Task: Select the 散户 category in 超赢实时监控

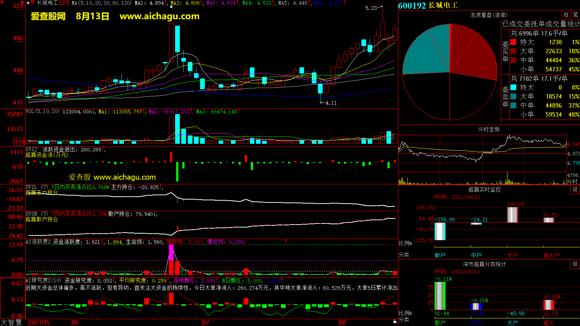Action: tap(440, 255)
